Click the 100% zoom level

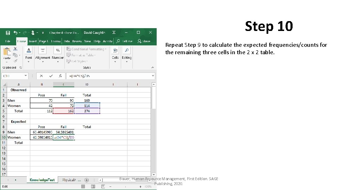[148, 186]
